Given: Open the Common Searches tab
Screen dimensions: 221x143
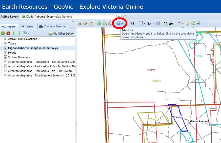Looking at the screenshot, I should (53, 26).
